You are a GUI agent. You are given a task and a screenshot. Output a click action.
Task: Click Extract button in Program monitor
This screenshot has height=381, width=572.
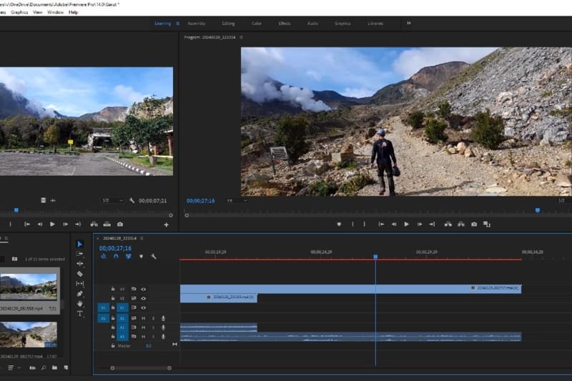click(461, 224)
